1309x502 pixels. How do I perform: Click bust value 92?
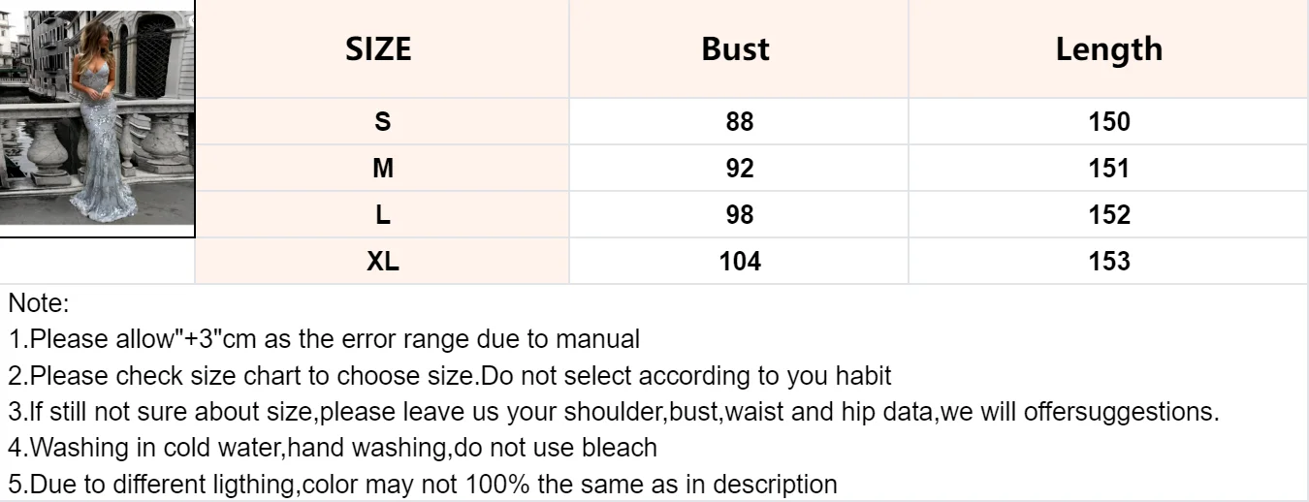coord(739,168)
